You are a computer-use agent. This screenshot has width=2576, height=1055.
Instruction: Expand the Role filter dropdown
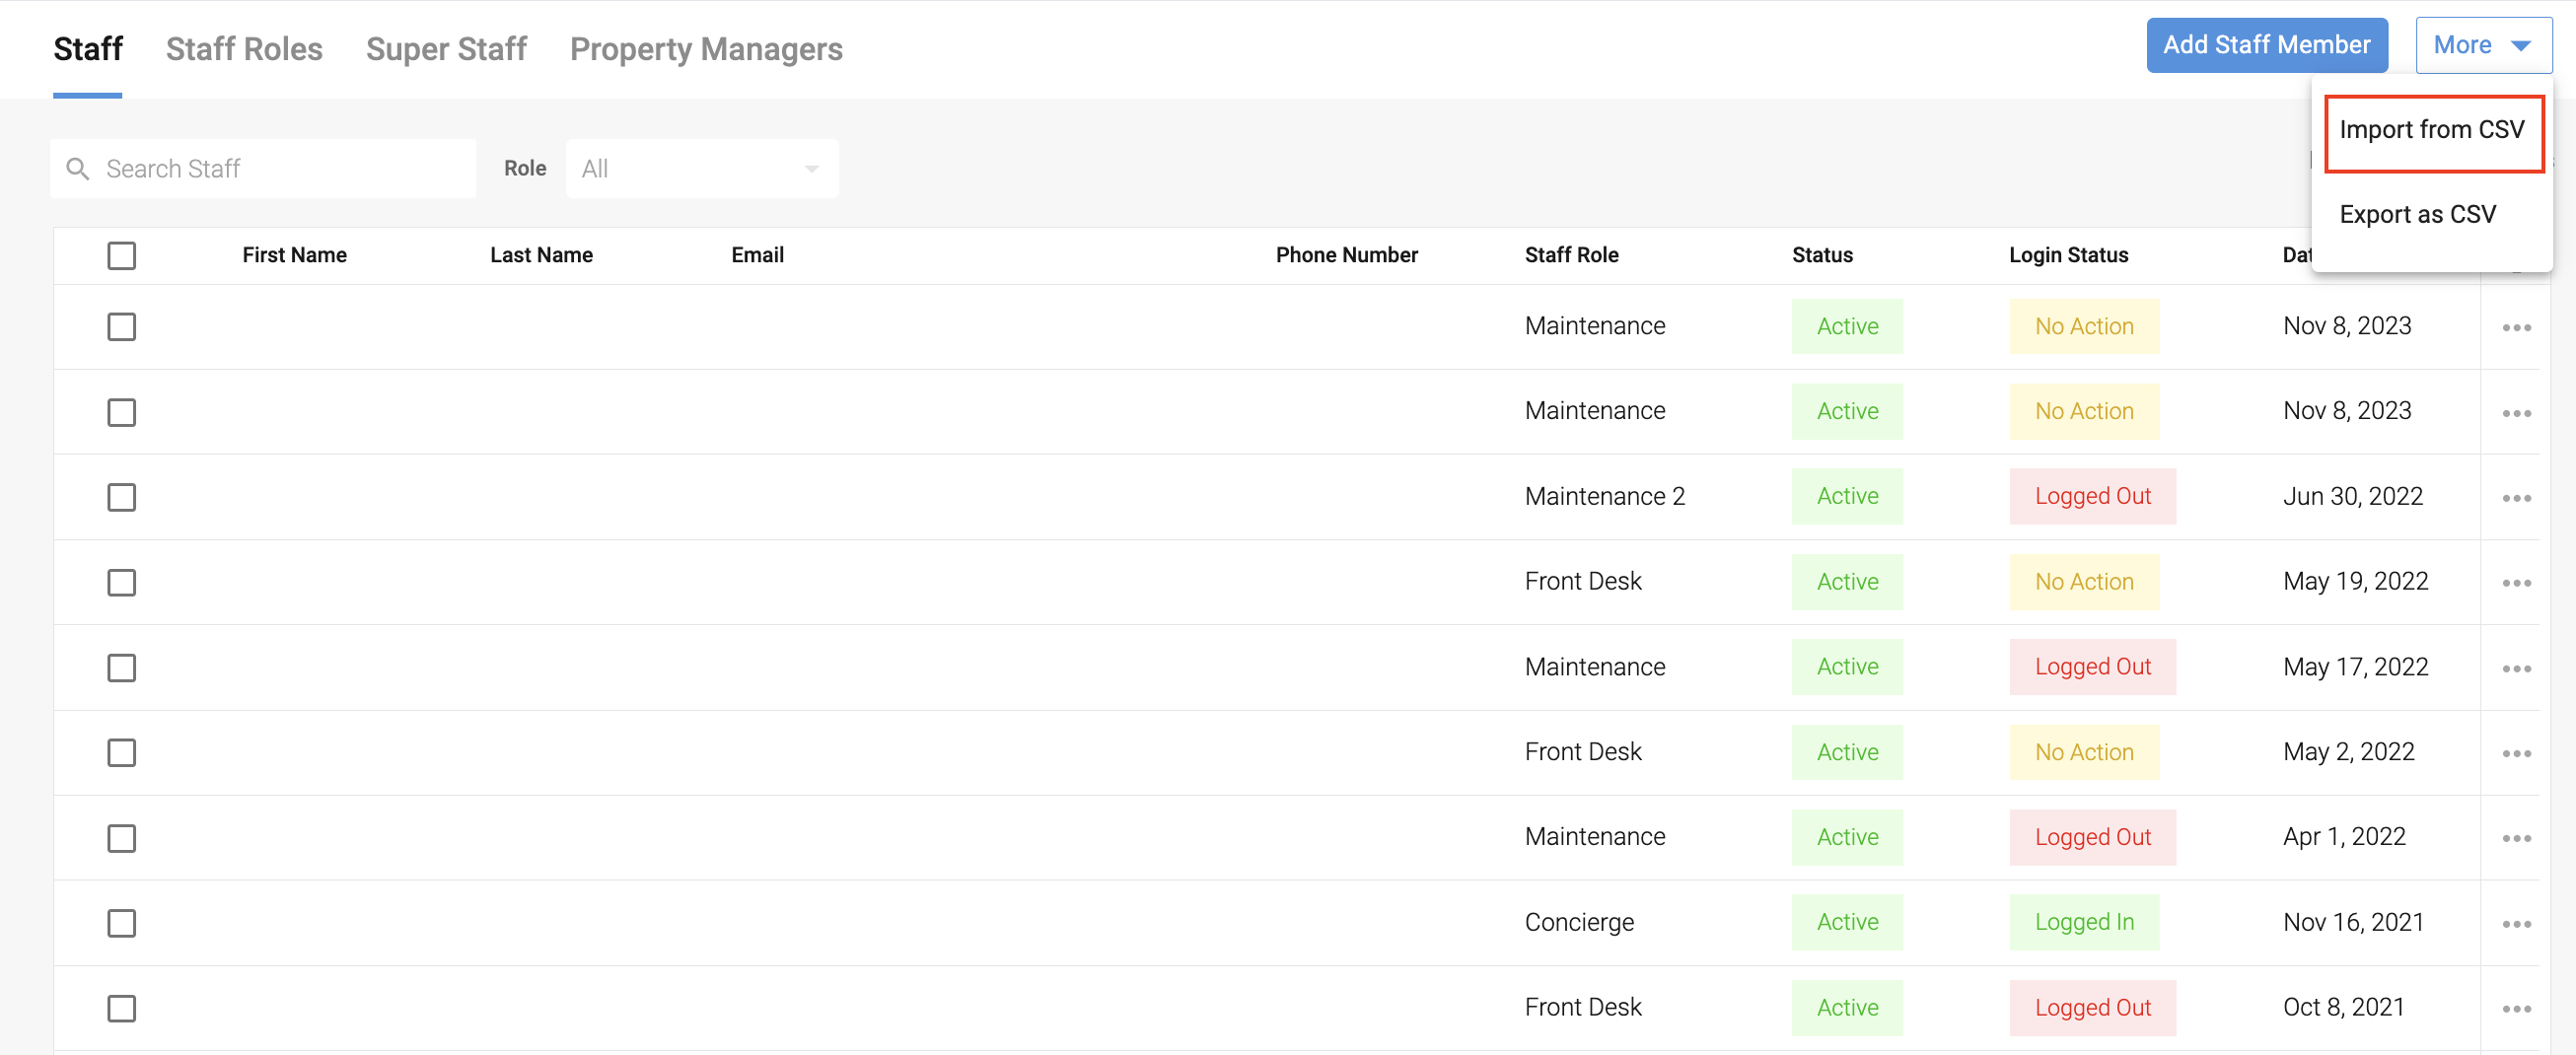pos(701,169)
